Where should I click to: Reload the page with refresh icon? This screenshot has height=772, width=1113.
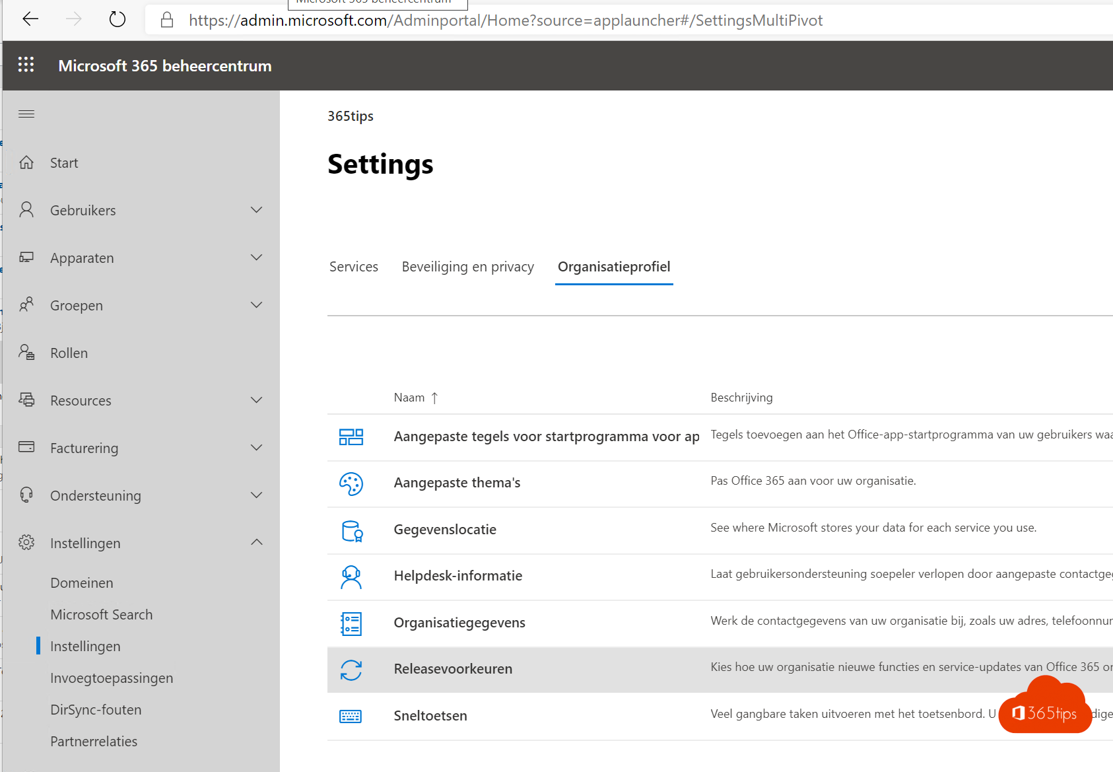click(x=118, y=19)
